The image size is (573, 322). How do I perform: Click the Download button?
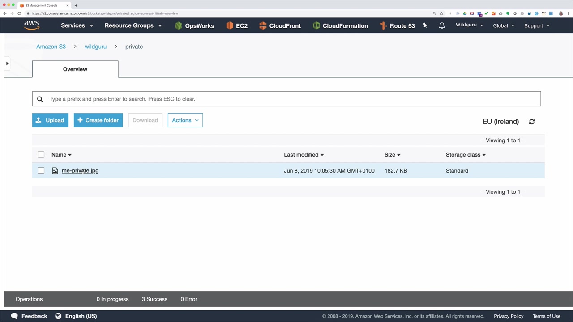coord(145,120)
